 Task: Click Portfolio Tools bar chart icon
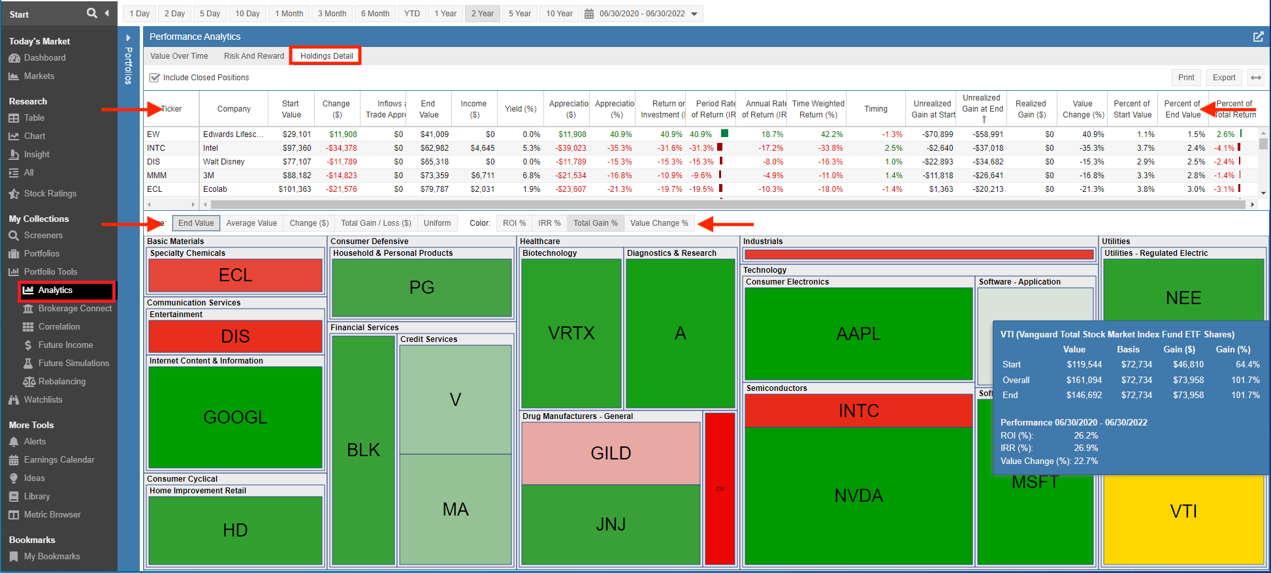click(14, 272)
